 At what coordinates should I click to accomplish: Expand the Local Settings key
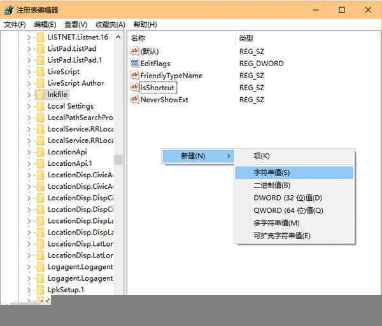tap(29, 106)
